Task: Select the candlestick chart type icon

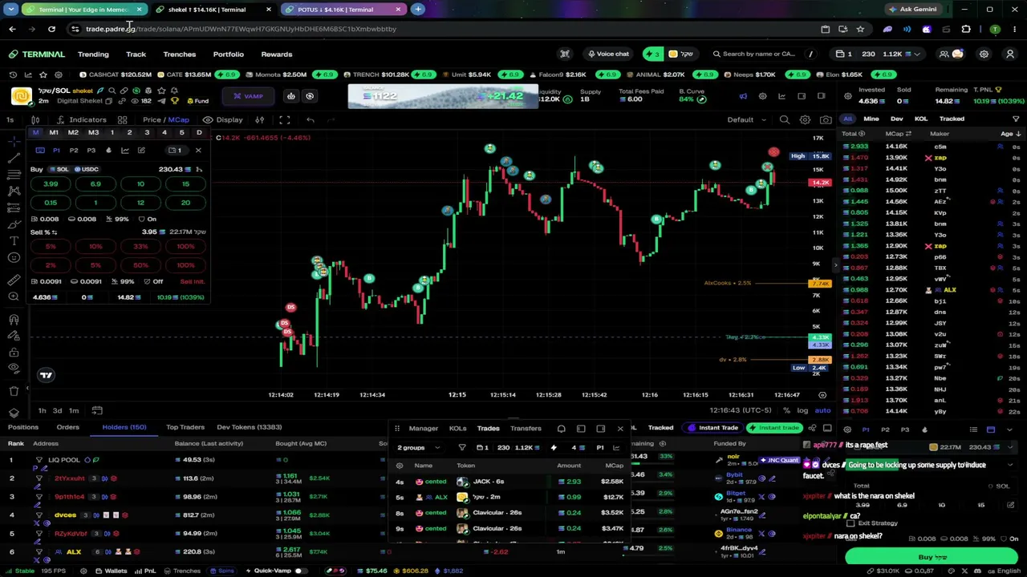Action: point(35,119)
